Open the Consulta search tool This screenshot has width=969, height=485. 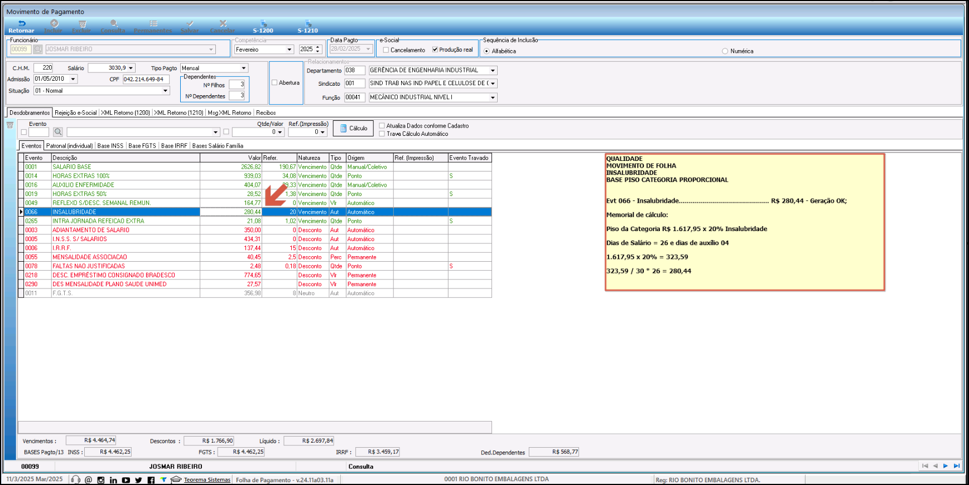(114, 23)
